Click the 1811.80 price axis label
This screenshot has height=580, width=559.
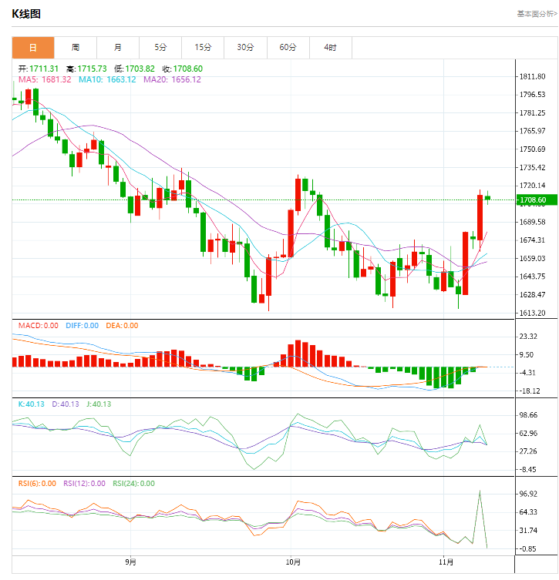click(x=532, y=76)
